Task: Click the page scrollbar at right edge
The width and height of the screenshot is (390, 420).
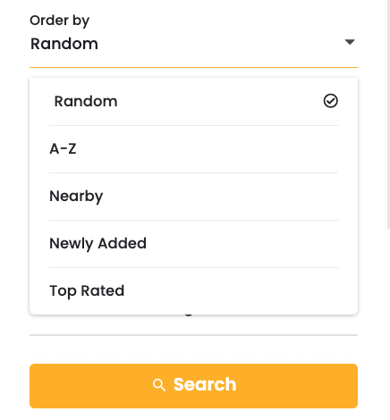Action: click(x=388, y=114)
